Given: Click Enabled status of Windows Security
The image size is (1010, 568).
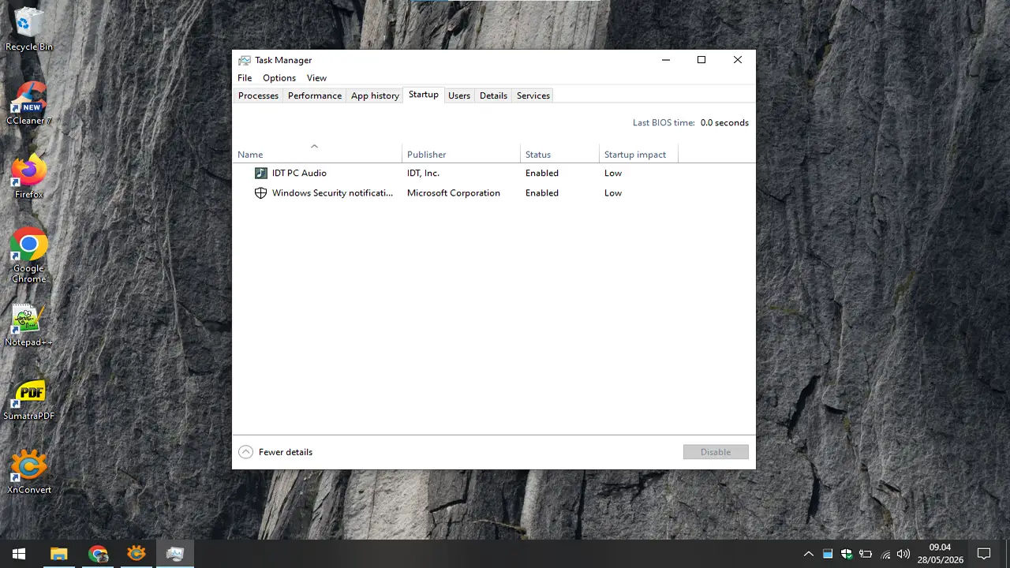Looking at the screenshot, I should [542, 192].
